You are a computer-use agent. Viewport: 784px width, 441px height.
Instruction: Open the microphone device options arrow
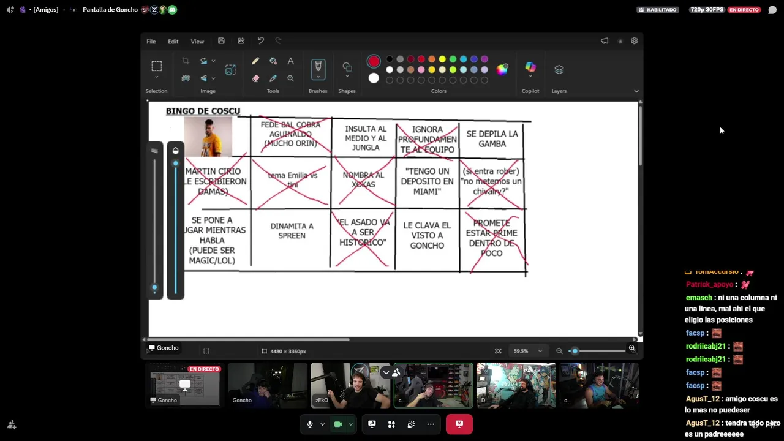click(322, 424)
